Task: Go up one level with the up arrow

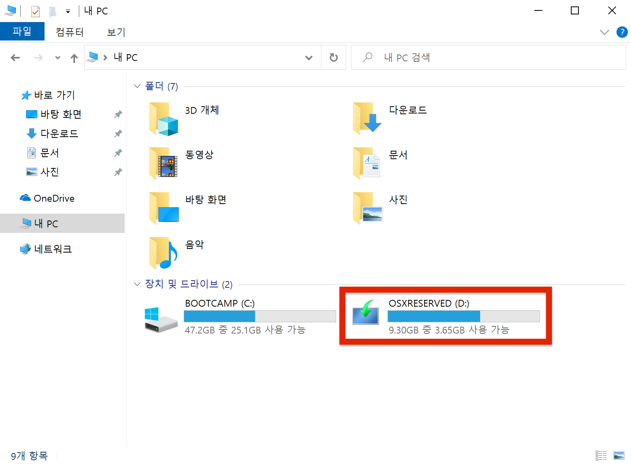Action: tap(74, 58)
